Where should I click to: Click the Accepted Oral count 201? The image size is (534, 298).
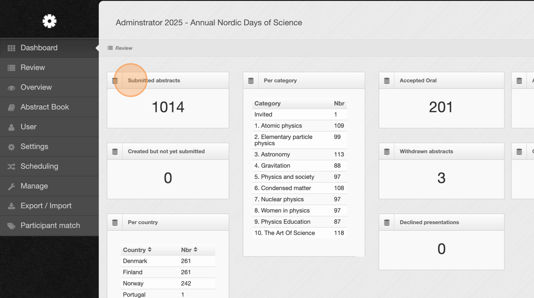click(x=441, y=107)
